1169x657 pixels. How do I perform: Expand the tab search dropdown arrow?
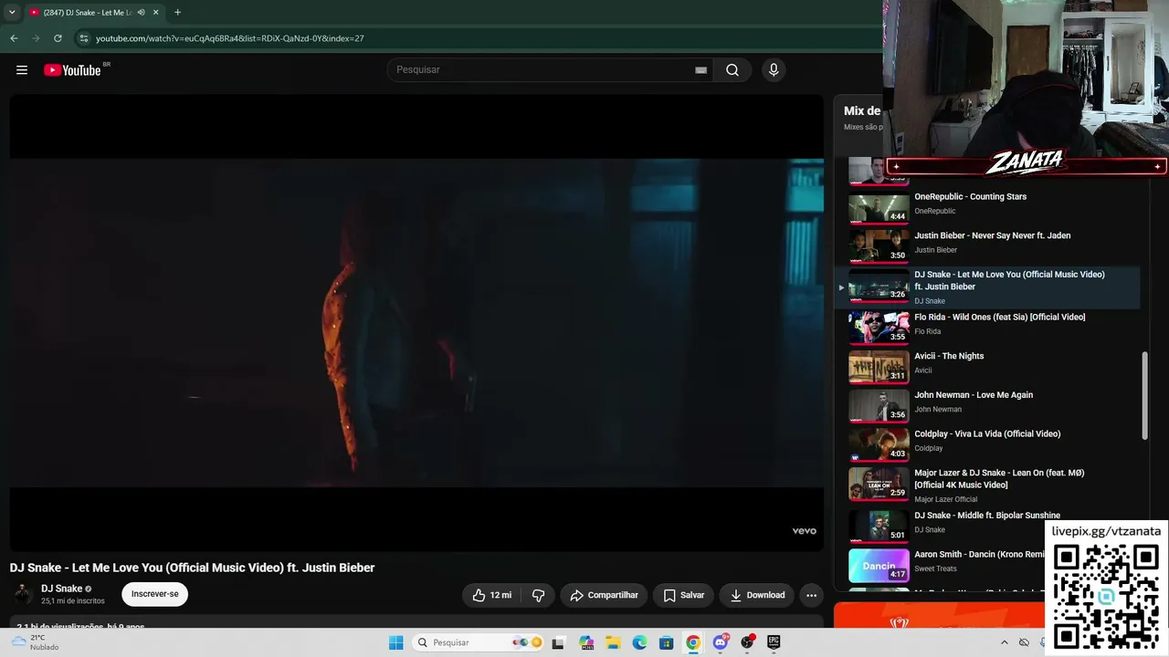click(12, 13)
